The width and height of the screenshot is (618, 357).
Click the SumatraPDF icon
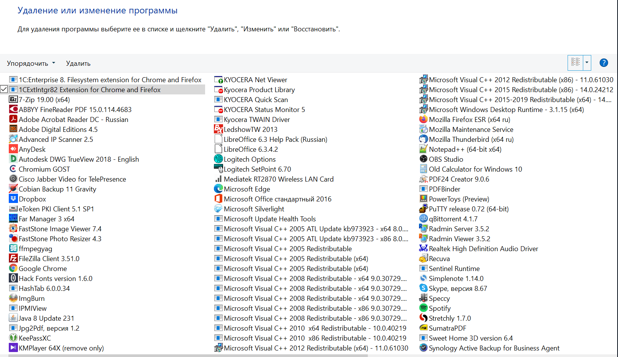pos(424,328)
